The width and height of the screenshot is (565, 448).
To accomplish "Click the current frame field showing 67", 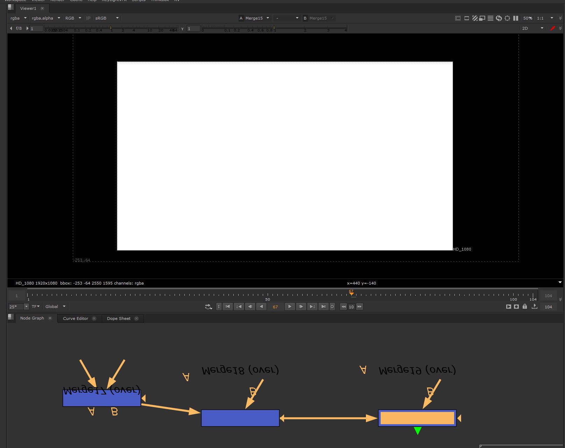I will pos(275,307).
